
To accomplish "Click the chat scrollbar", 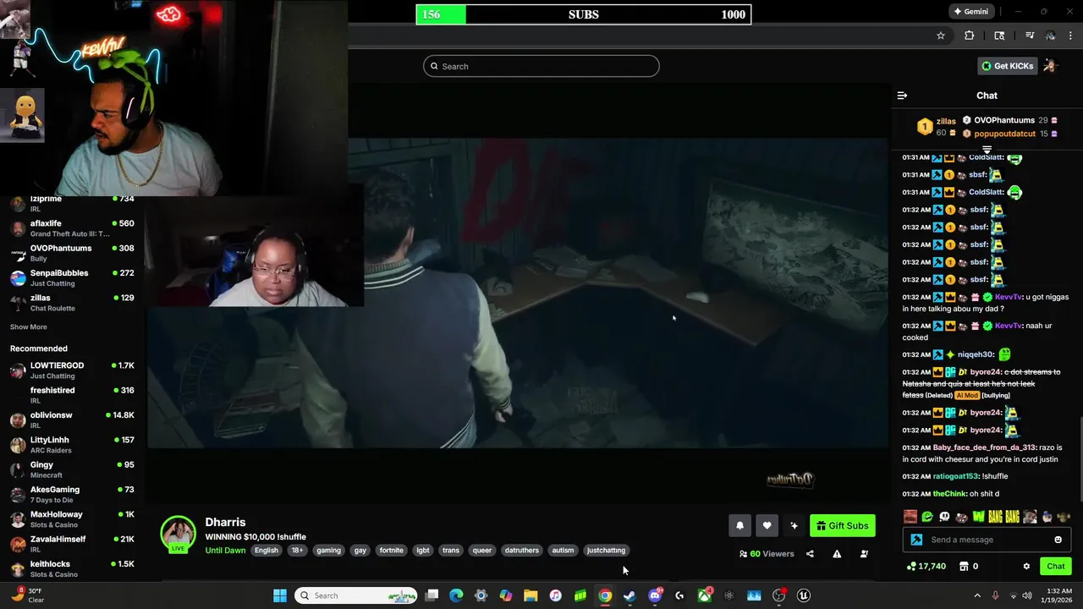I will pos(1080,460).
